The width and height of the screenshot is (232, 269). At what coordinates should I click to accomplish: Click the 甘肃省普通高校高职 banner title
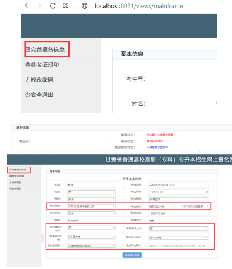click(x=168, y=160)
